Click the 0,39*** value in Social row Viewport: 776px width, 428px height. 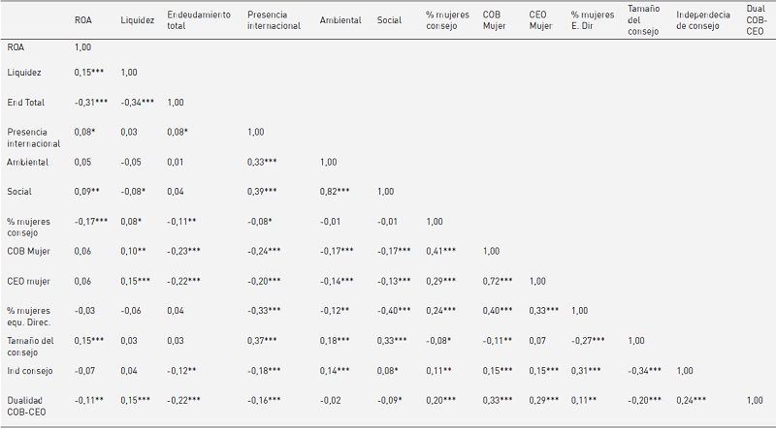[x=262, y=192]
